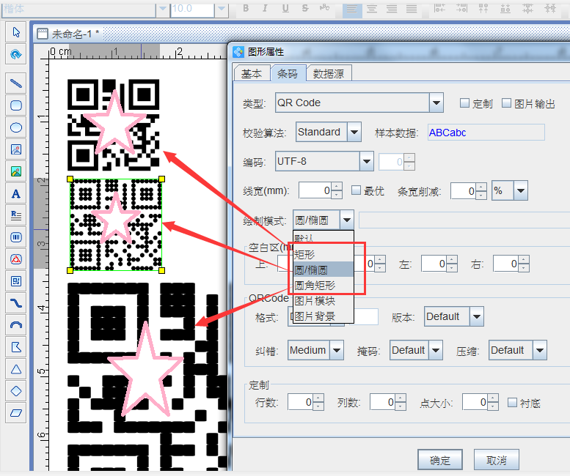
Task: Tick the 最优 checkbox
Action: pos(357,190)
